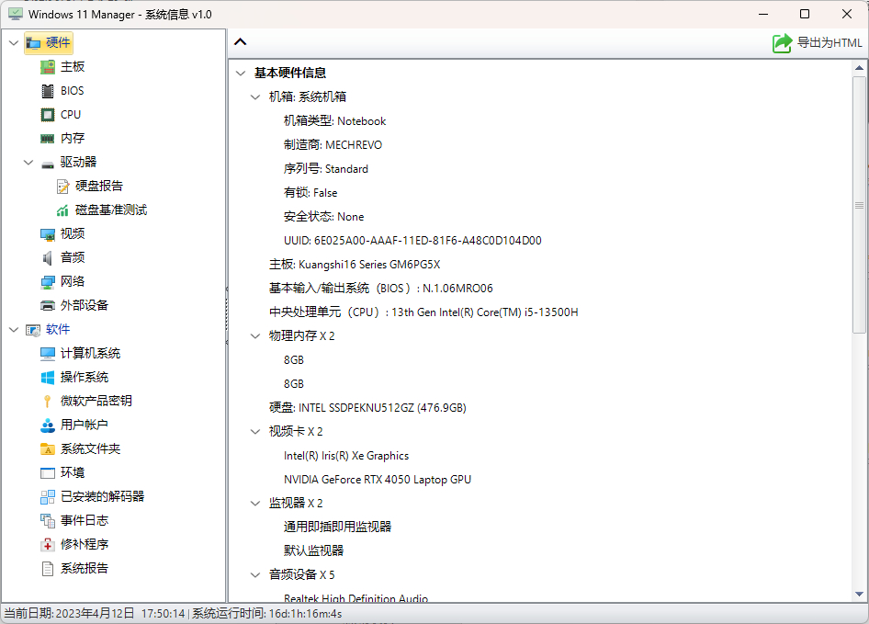
Task: Select the 环境 window icon
Action: (x=48, y=472)
